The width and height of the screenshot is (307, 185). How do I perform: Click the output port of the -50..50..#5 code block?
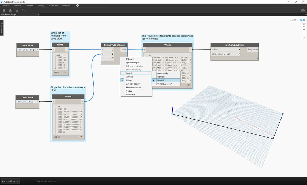click(37, 50)
